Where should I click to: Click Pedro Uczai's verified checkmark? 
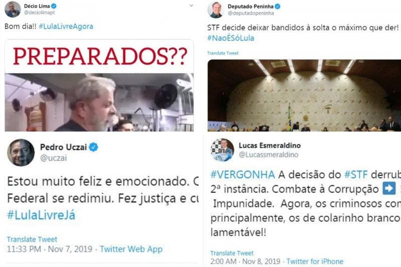(93, 147)
